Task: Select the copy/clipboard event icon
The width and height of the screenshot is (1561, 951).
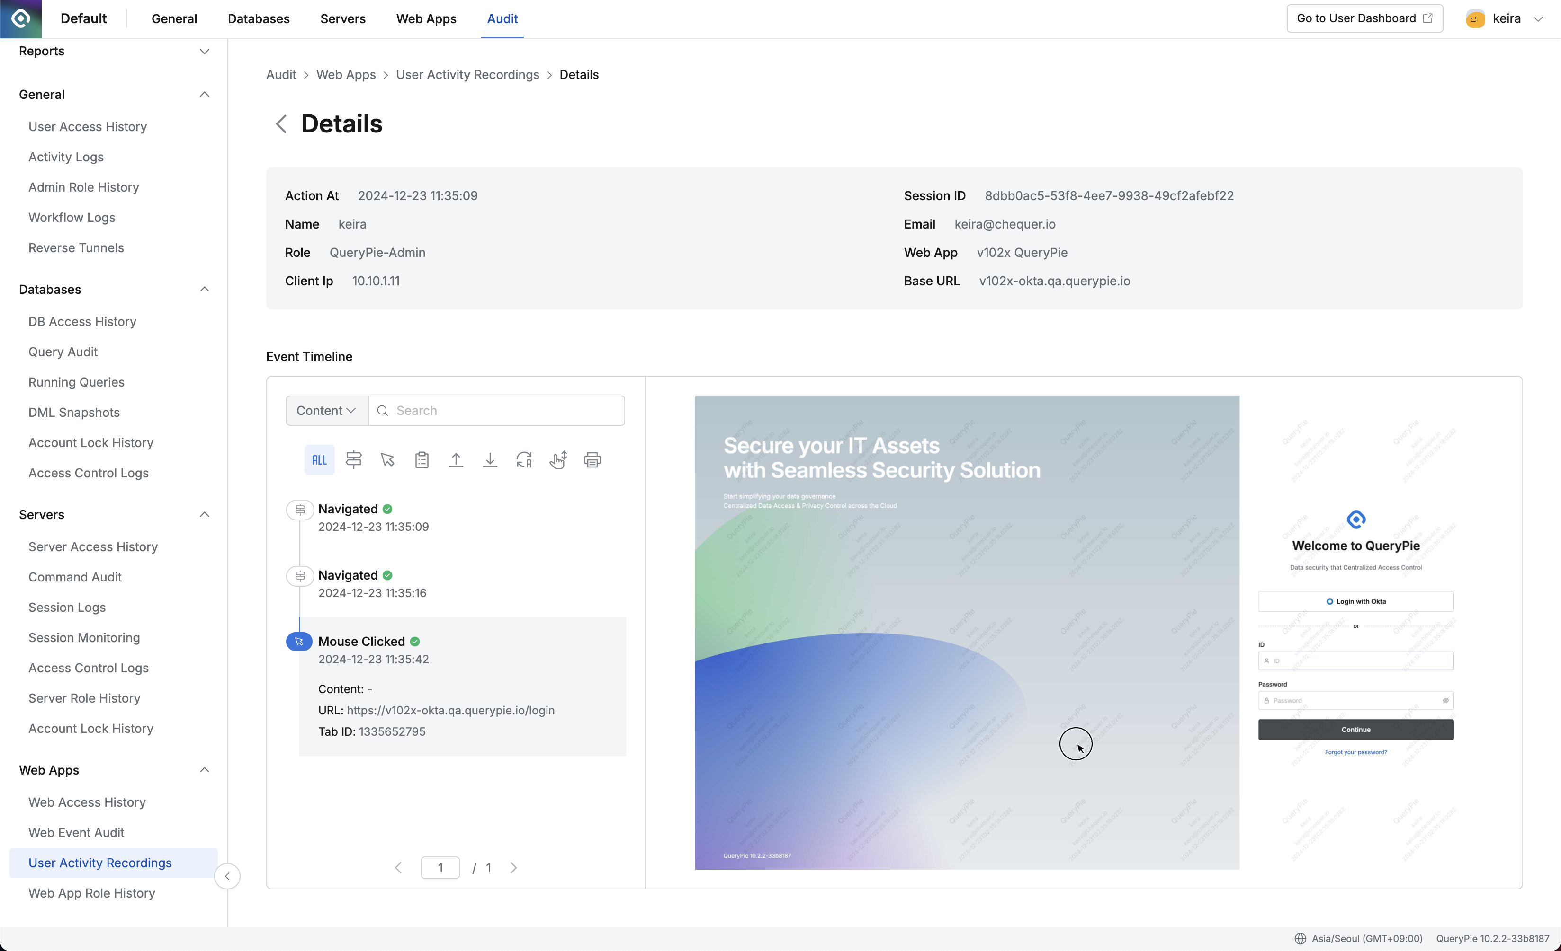Action: [422, 460]
